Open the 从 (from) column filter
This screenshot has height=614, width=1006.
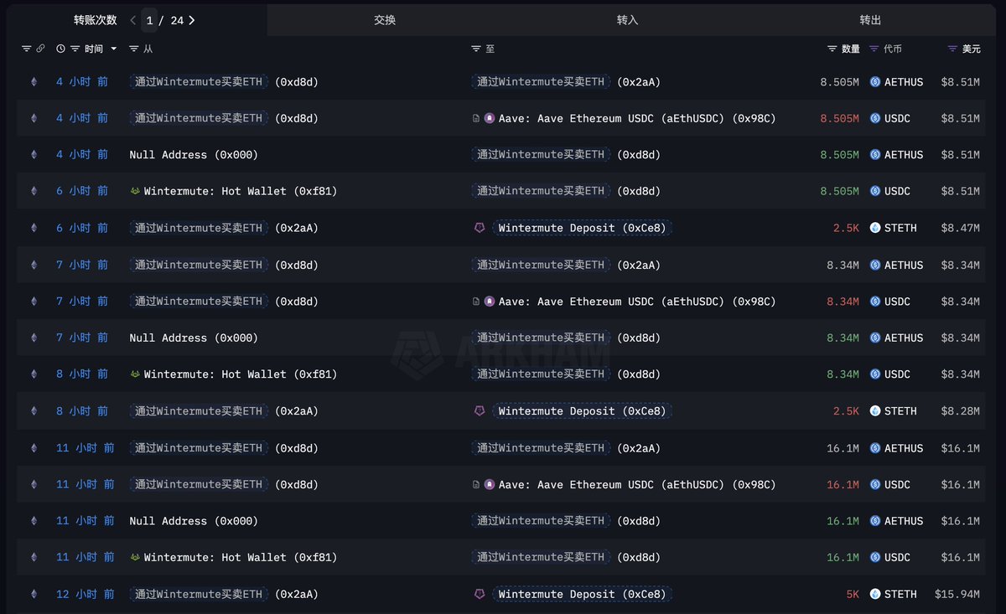point(134,49)
